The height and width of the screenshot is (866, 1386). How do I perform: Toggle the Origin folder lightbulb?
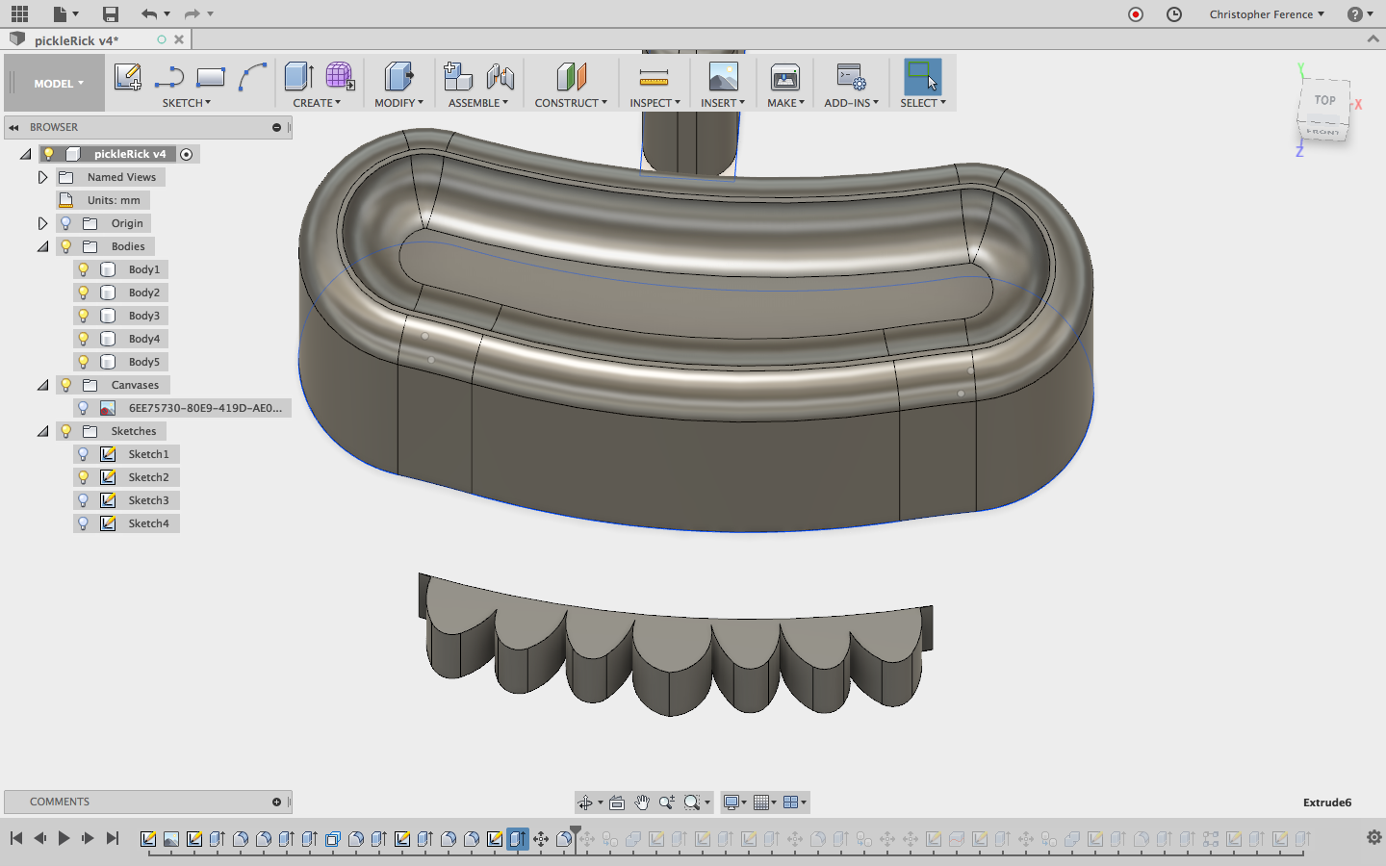click(x=66, y=223)
